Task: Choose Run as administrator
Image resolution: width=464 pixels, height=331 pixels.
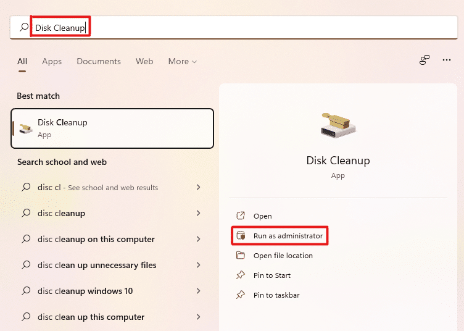Action: point(288,236)
